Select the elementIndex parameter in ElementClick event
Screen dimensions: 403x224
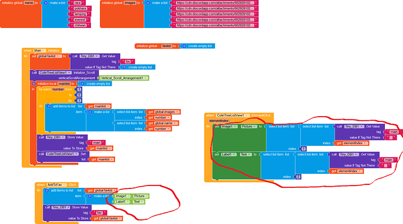(219, 121)
